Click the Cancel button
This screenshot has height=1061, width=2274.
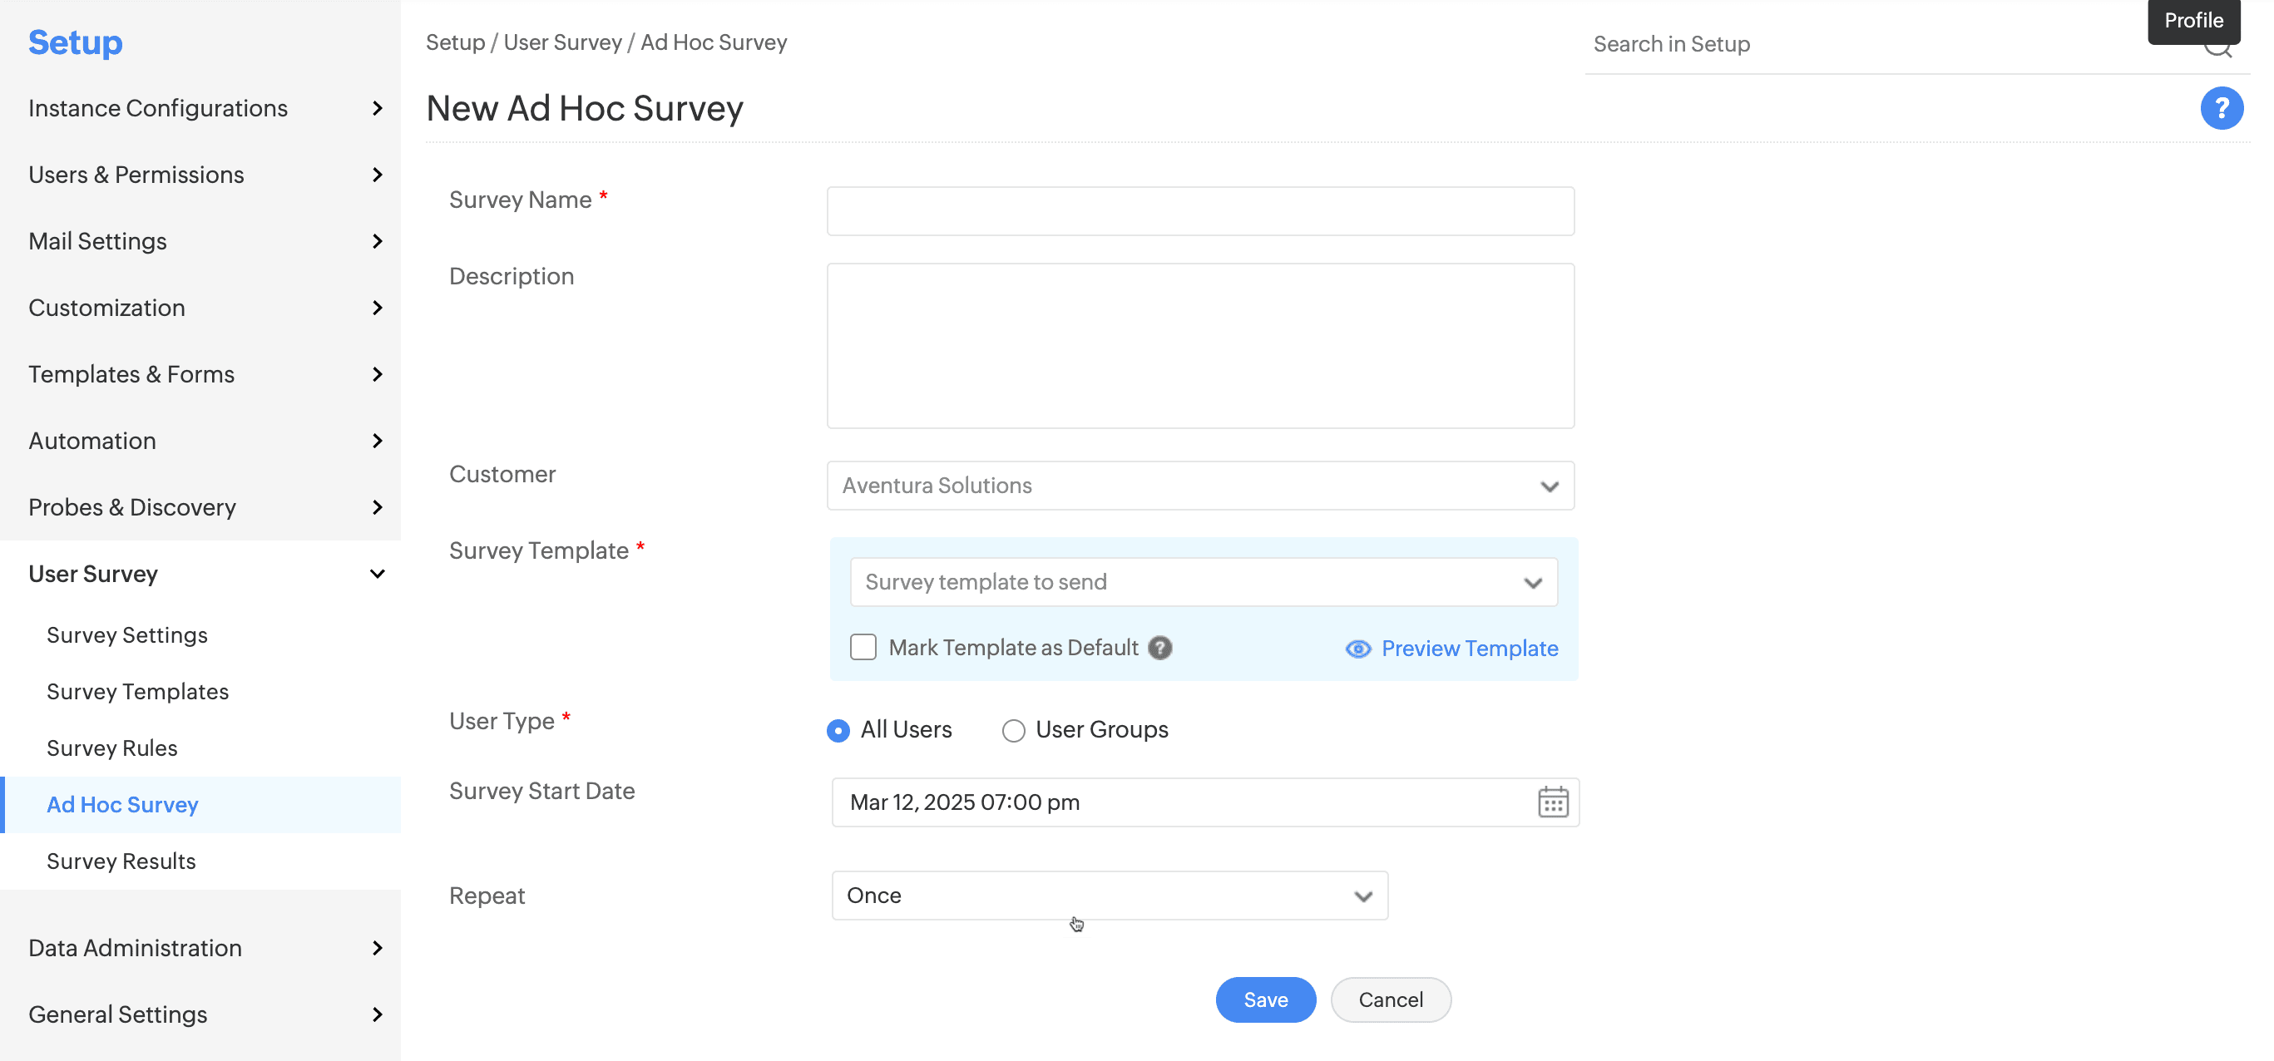click(1391, 1000)
